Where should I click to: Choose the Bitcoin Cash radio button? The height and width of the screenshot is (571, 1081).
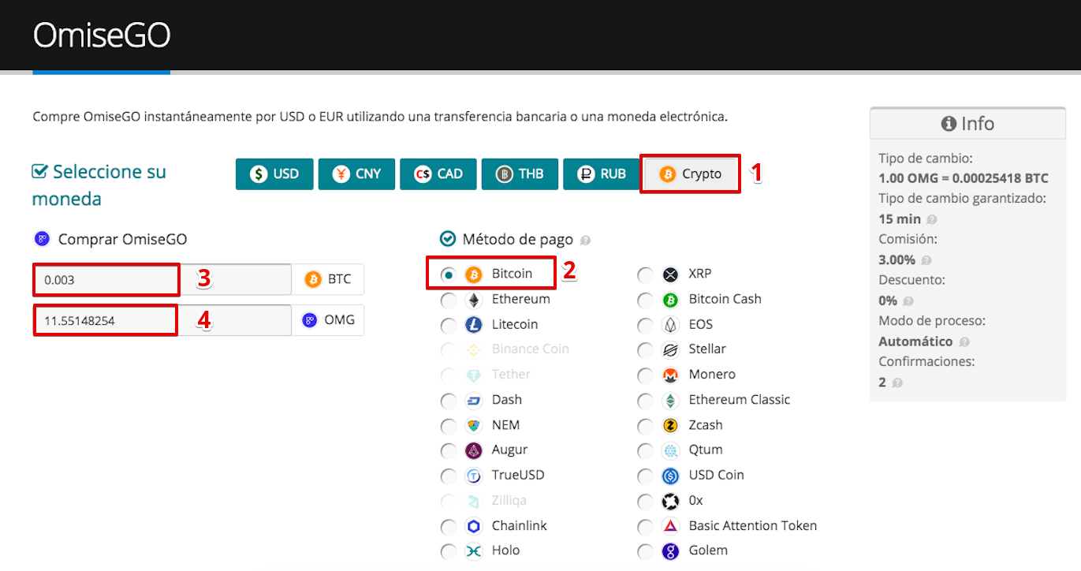[646, 300]
